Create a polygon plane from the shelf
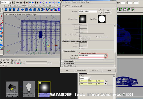 pyautogui.click(x=22, y=10)
